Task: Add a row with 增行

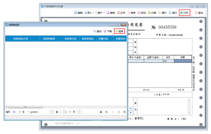Action: [162, 13]
